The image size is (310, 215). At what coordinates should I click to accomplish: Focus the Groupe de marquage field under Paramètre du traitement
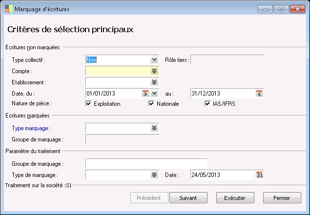click(x=146, y=163)
